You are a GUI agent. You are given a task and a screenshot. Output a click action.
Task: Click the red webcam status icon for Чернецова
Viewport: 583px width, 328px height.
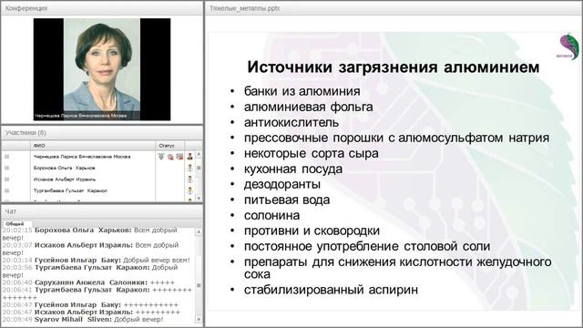(170, 157)
